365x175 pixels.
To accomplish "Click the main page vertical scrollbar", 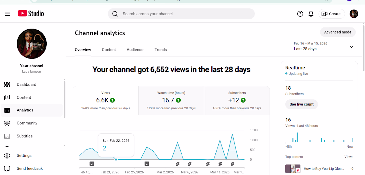I will coord(364,48).
